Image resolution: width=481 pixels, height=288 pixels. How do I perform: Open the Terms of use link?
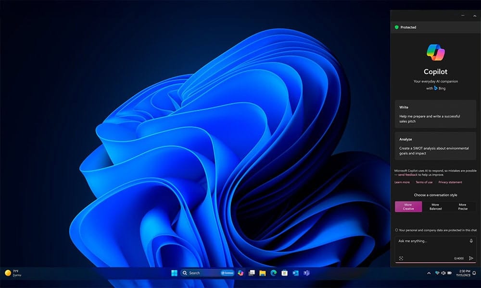tap(424, 182)
